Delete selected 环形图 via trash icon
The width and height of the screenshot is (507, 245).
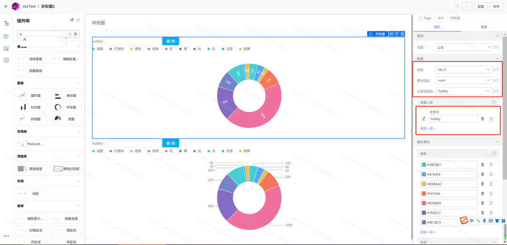(402, 34)
